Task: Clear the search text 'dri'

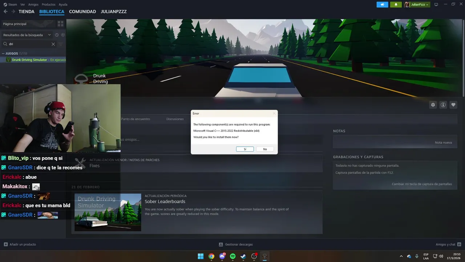Action: click(x=53, y=44)
